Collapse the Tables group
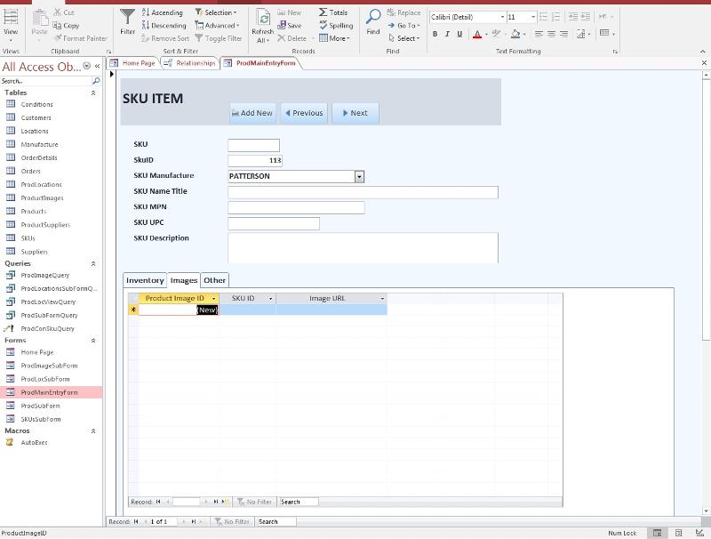The width and height of the screenshot is (711, 539). click(93, 93)
